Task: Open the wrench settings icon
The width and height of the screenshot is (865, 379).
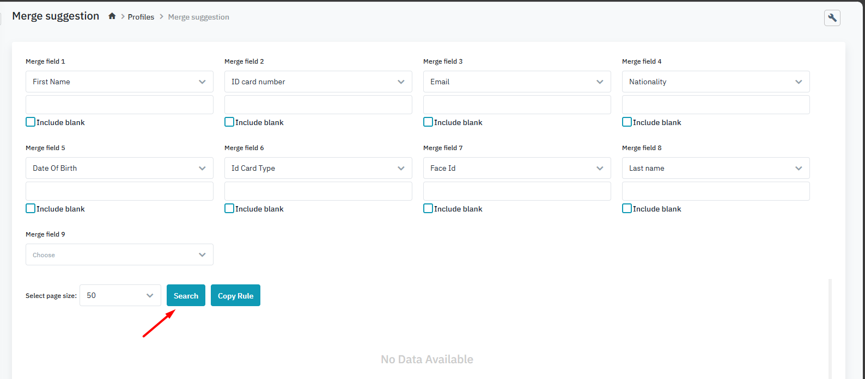Action: pos(832,18)
